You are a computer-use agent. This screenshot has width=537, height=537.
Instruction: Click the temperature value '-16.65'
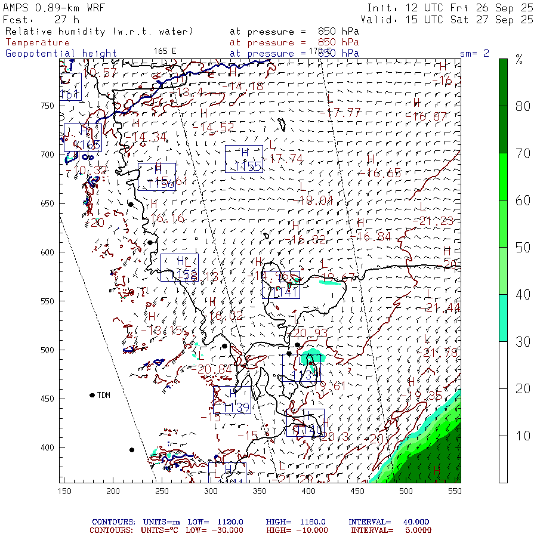(380, 173)
